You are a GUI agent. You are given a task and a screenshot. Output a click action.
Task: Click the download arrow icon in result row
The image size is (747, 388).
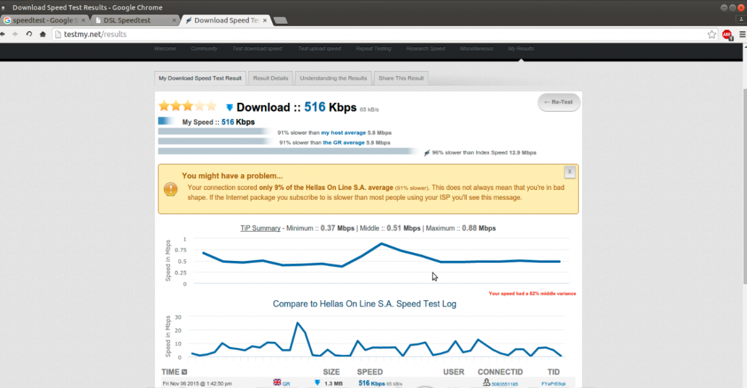click(x=317, y=383)
